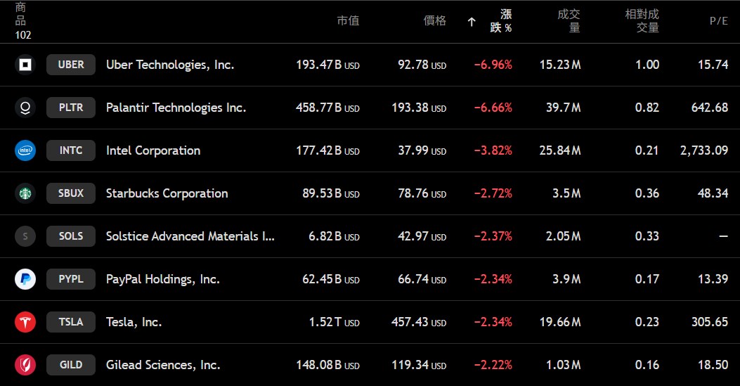Click the Intel logo icon

tap(25, 150)
